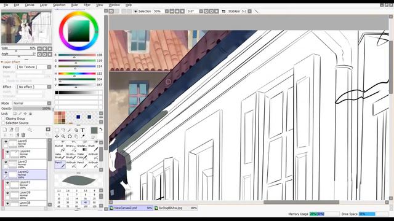Open the File menu
The width and height of the screenshot is (394, 221).
[x=6, y=5]
